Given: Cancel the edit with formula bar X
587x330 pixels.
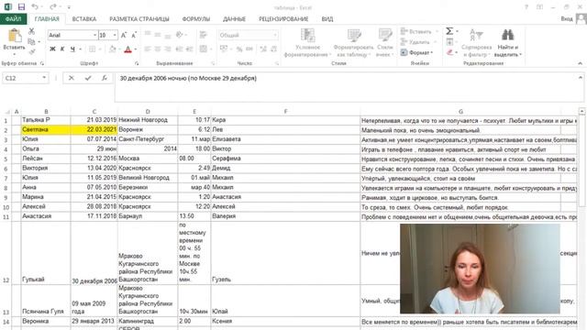Looking at the screenshot, I should click(72, 78).
